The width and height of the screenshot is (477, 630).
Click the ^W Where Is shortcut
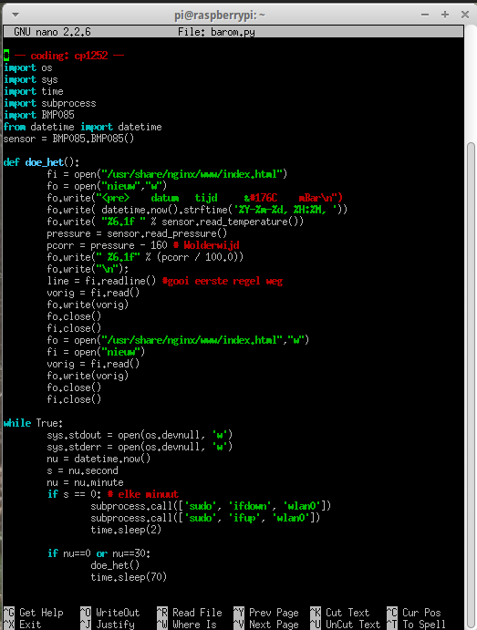click(186, 625)
